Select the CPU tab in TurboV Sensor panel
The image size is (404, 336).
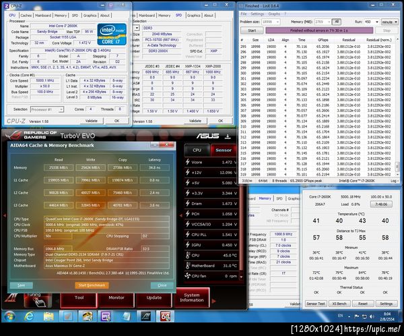pos(197,150)
